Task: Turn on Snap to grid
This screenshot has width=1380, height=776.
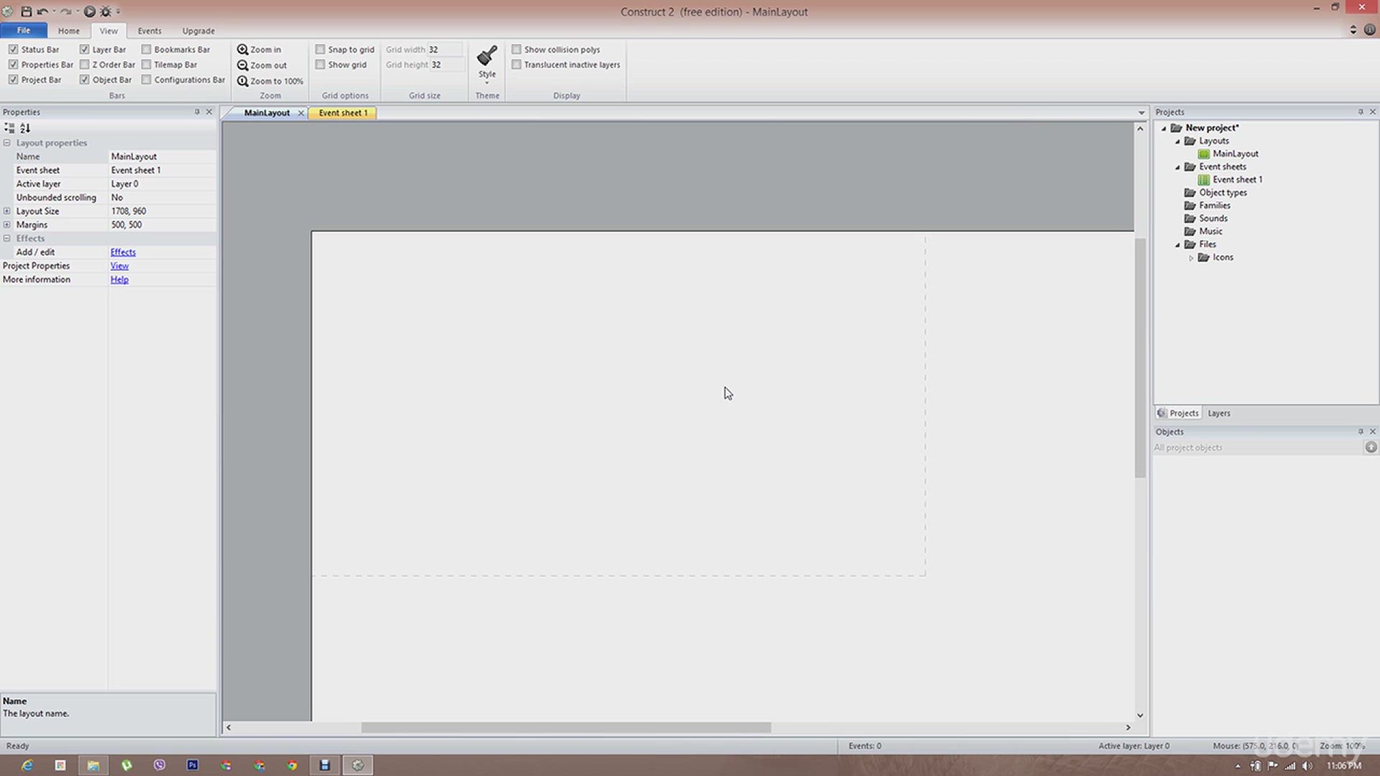Action: [x=321, y=49]
